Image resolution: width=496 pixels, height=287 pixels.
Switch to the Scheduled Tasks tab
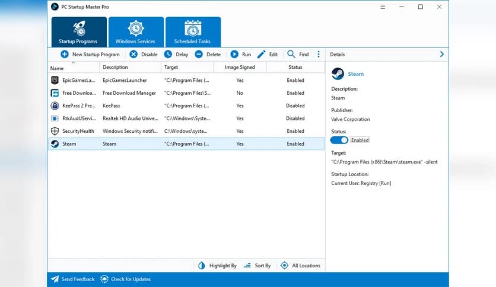point(193,32)
